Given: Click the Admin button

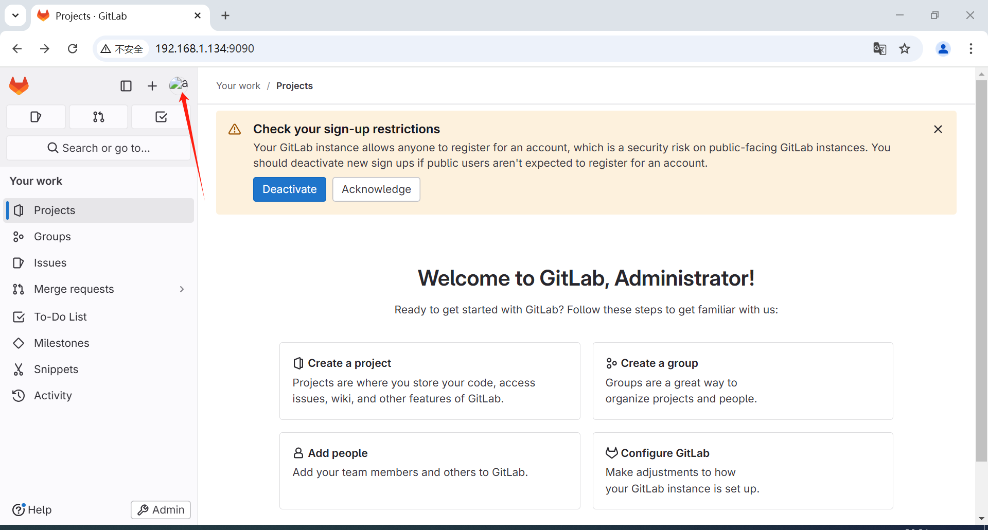Looking at the screenshot, I should pos(161,509).
